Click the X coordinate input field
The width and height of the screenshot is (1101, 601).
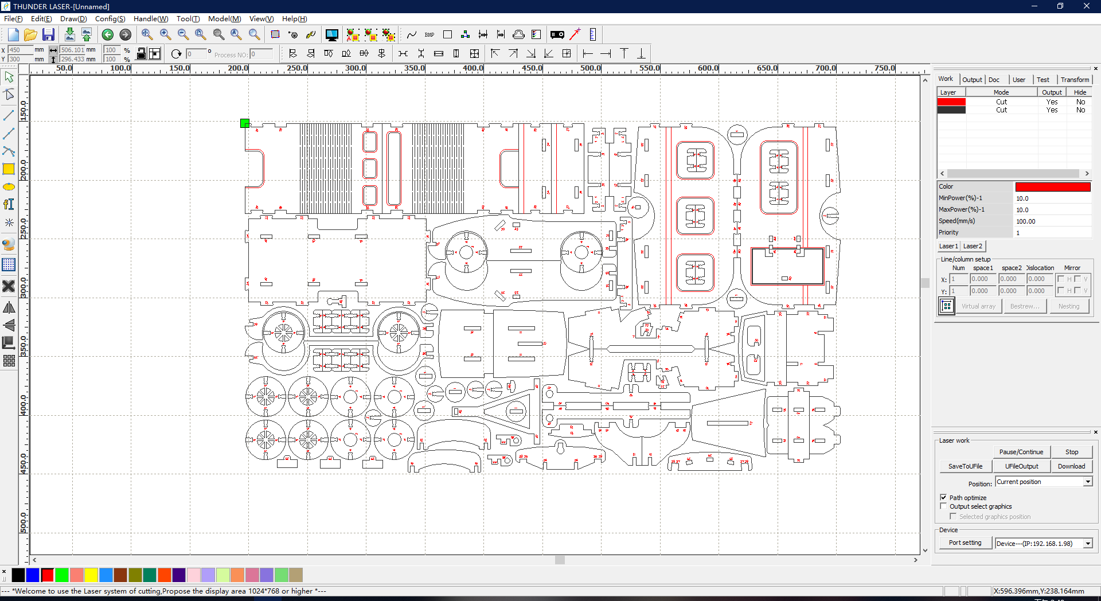[x=20, y=50]
